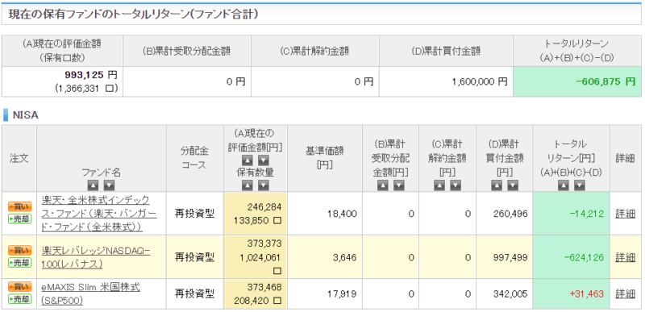Open eMAXIS Slim 米国株式 fund link
645x312 pixels.
tap(90, 294)
